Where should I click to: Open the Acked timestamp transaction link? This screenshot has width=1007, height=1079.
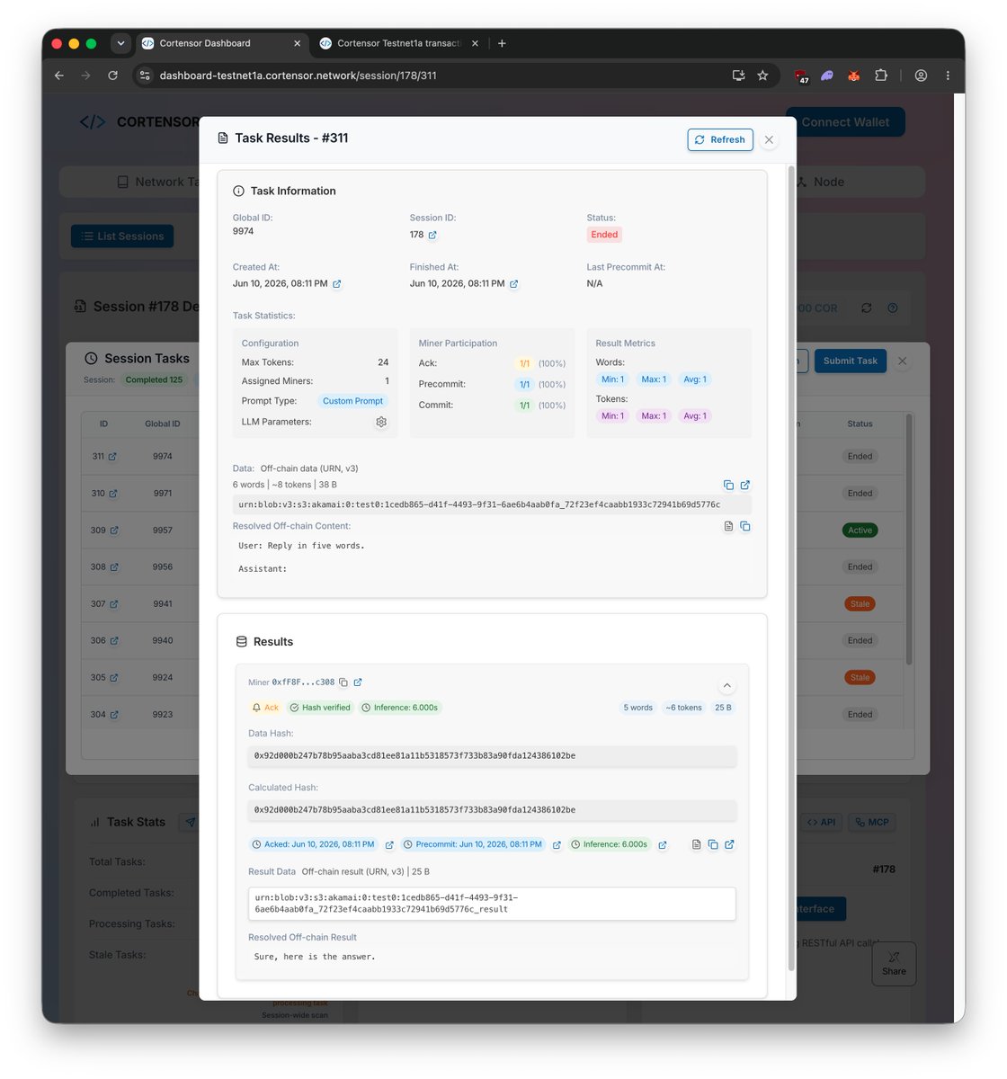(x=389, y=845)
